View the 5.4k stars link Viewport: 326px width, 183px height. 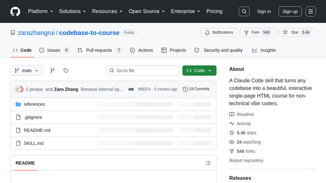243,133
